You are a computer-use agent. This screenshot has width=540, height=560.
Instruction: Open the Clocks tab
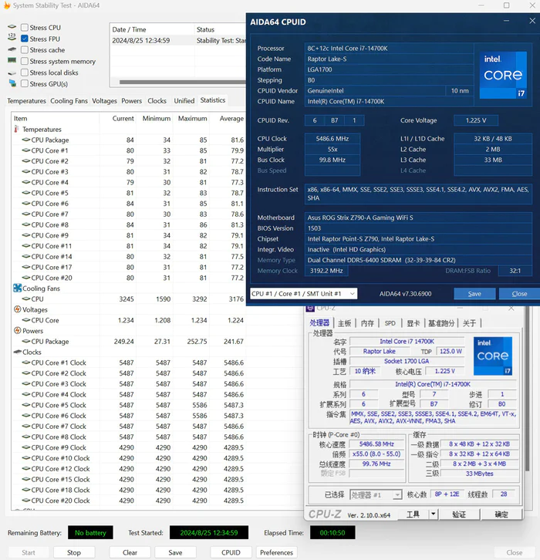157,101
